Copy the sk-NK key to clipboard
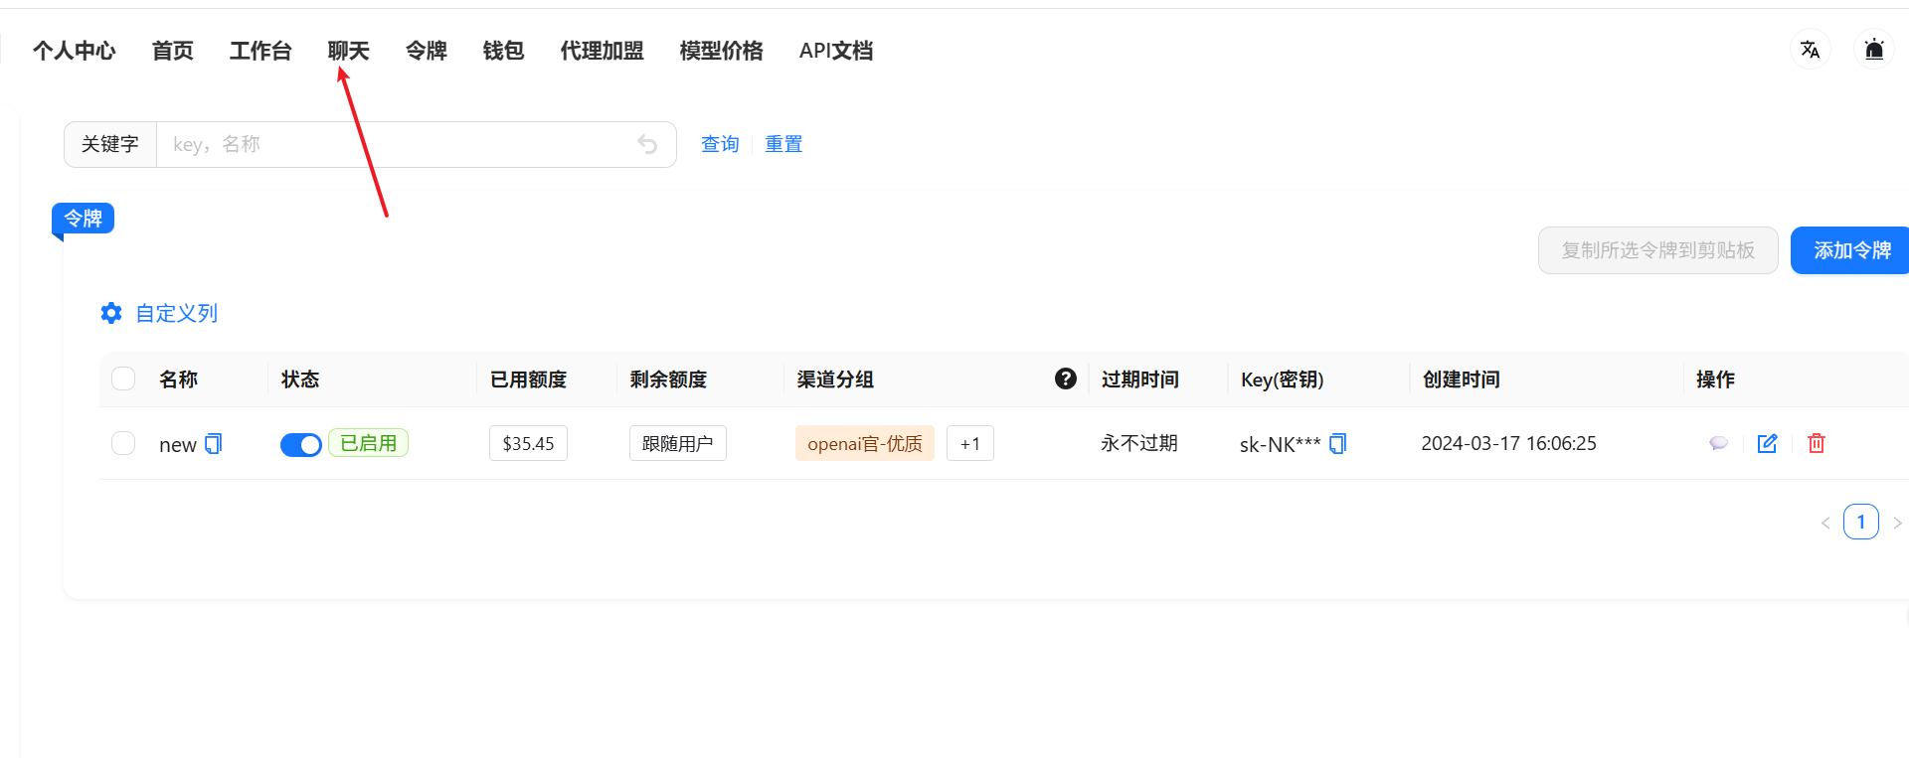 click(1337, 444)
